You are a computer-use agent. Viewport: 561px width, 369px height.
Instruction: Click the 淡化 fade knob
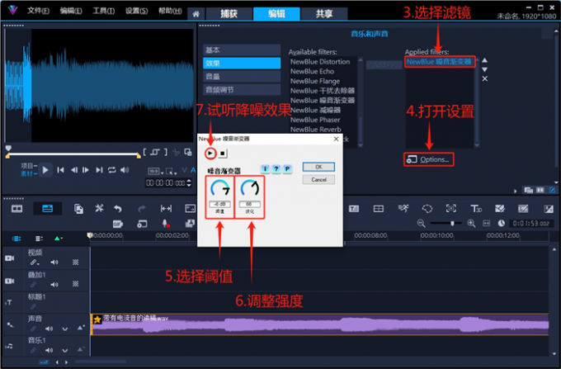click(249, 188)
